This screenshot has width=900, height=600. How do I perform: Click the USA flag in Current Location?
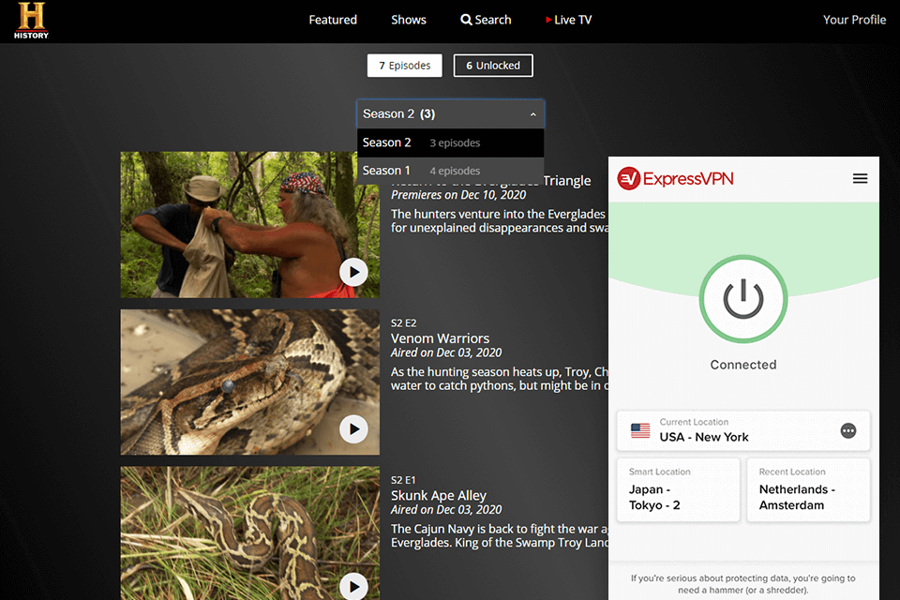640,430
